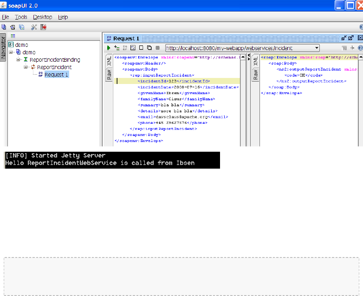Click the SOAP icon next to Request 1 in tree
Screen dimensions: 363x296
click(x=40, y=74)
